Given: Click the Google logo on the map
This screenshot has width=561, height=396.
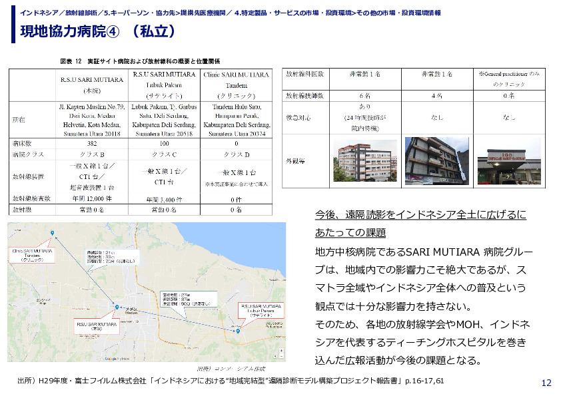Looking at the screenshot, I should pos(111,359).
